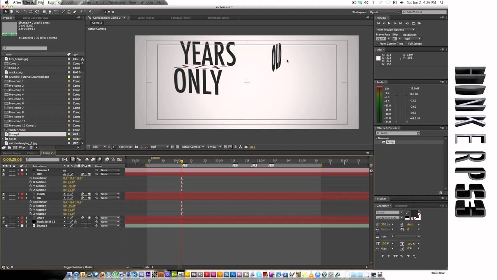Click the Play button in Preview panel
498x280 pixels.
coord(389,23)
